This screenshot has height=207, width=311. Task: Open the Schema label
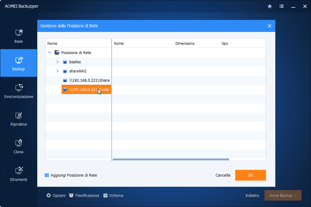point(116,196)
